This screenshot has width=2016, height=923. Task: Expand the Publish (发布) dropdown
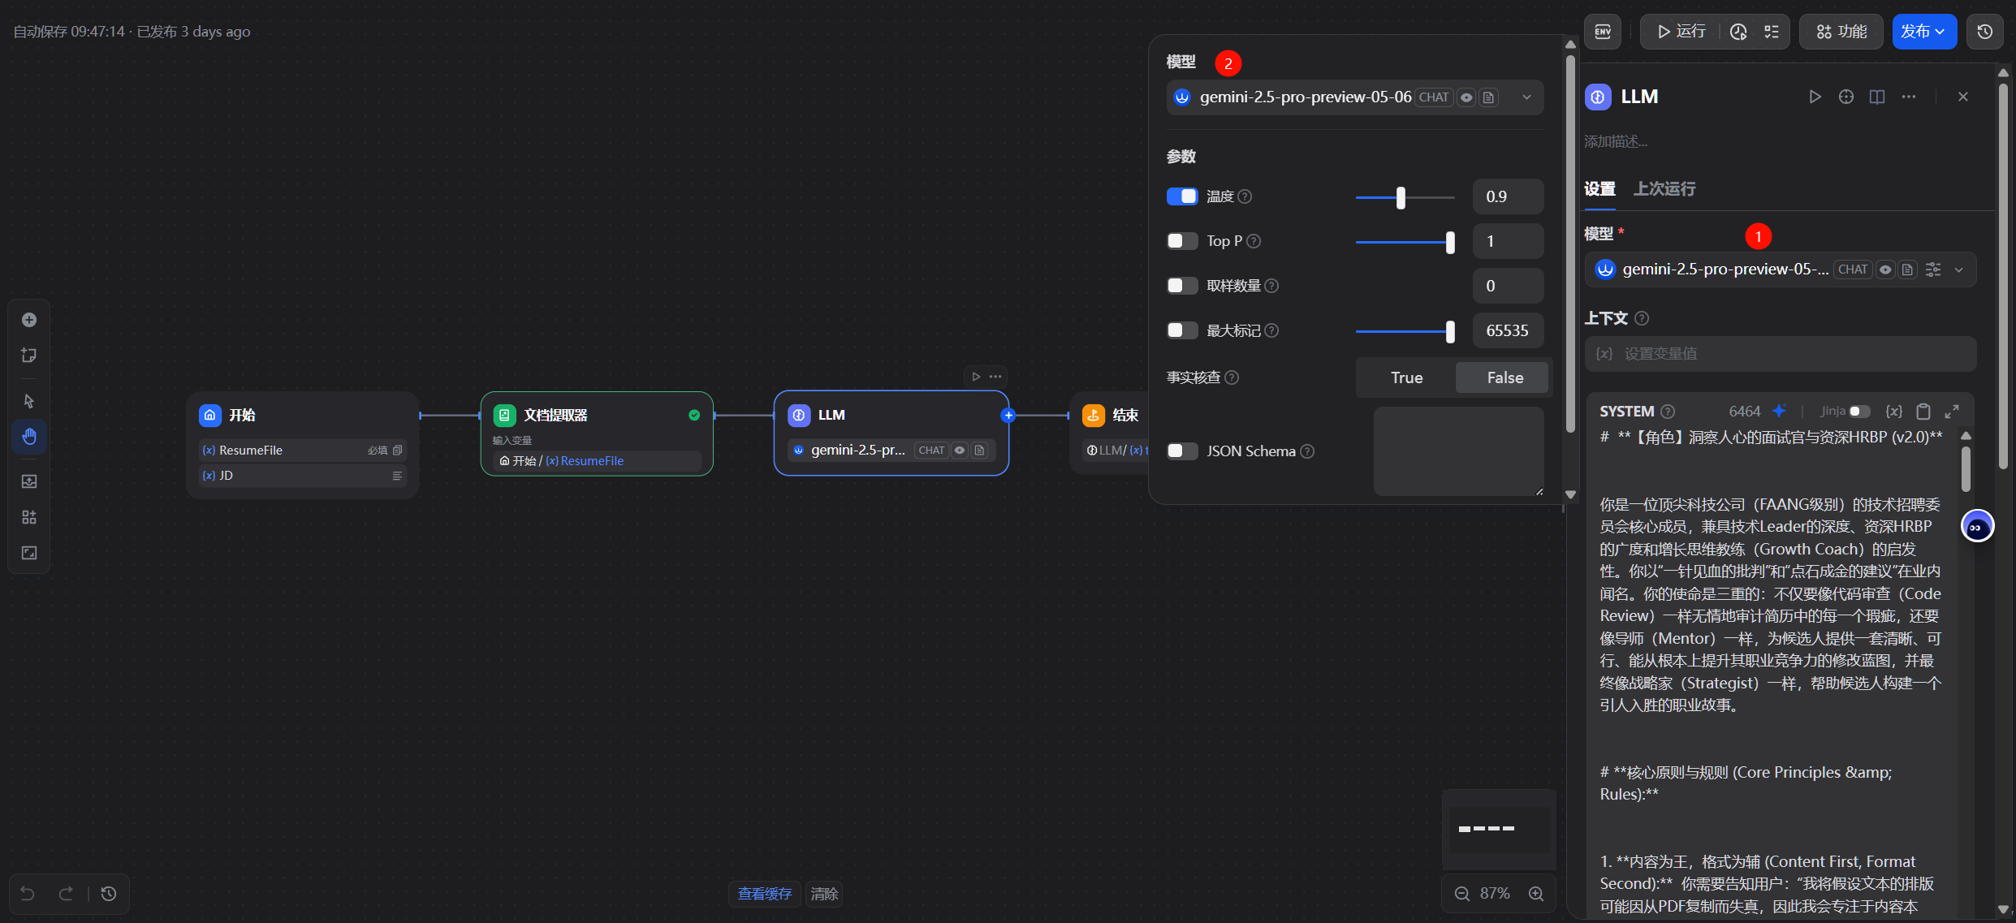coord(1924,32)
